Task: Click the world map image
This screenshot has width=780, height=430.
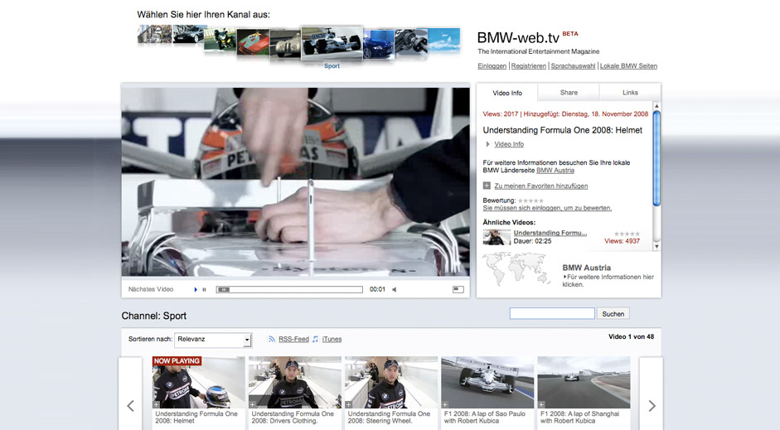Action: pos(516,269)
